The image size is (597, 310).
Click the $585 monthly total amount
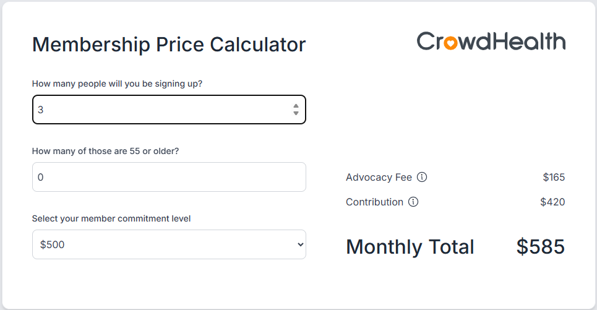coord(540,247)
